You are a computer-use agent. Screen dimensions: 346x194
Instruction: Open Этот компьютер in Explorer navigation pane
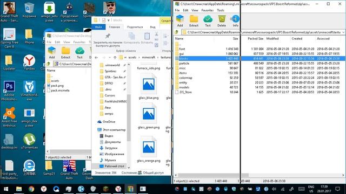click(x=114, y=130)
